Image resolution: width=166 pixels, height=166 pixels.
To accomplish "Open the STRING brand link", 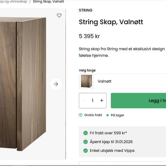I will (86, 10).
